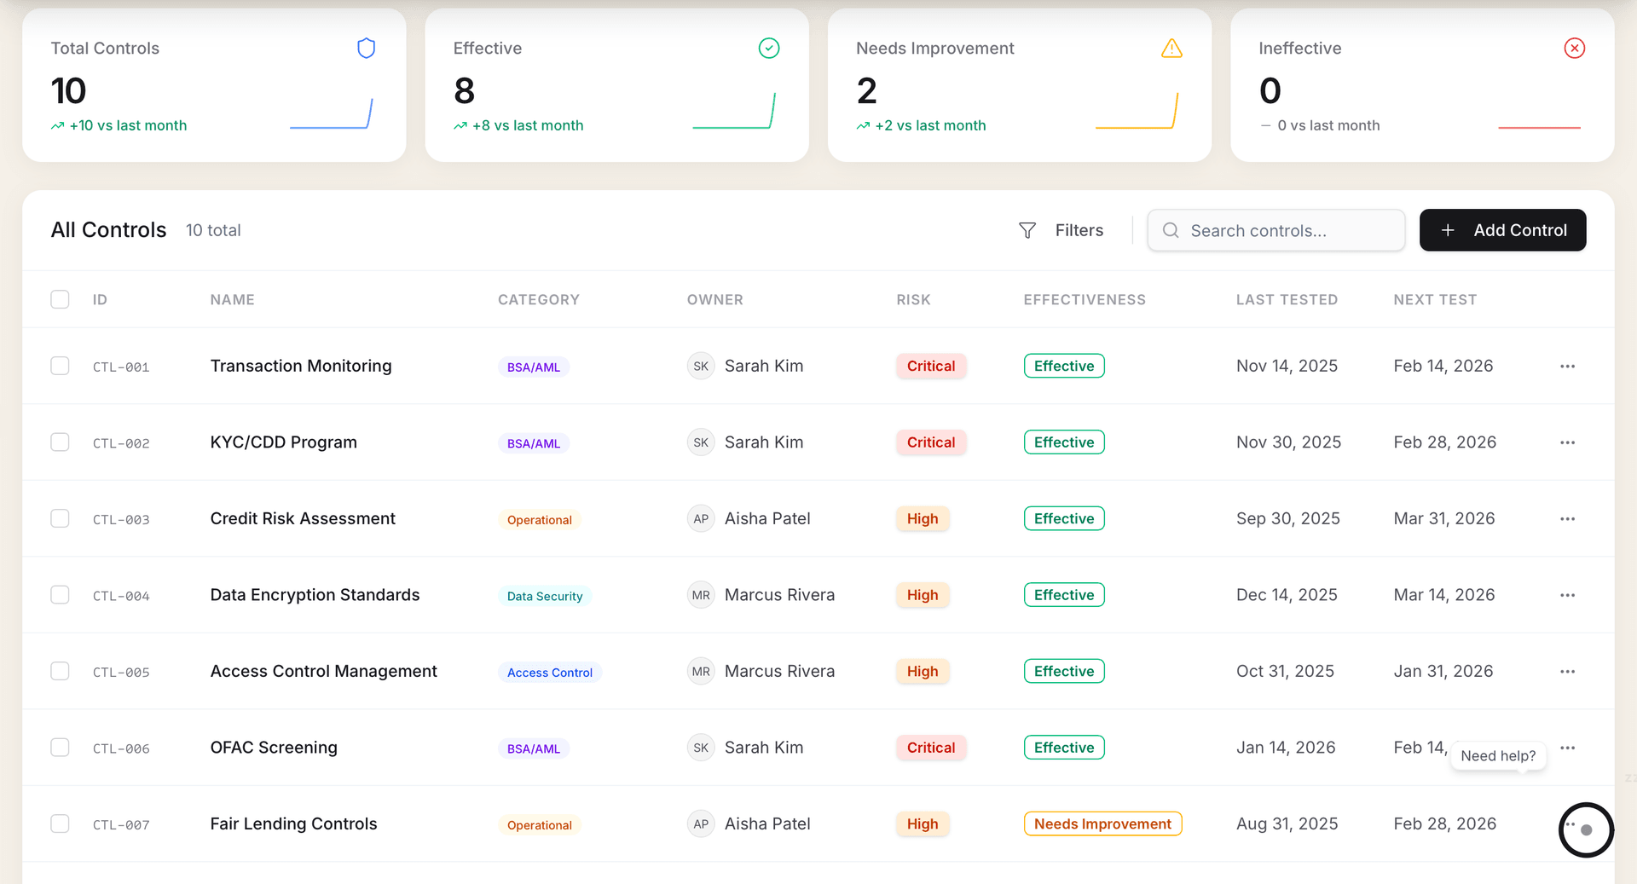1637x884 pixels.
Task: Click the red X icon on Ineffective card
Action: pos(1574,49)
